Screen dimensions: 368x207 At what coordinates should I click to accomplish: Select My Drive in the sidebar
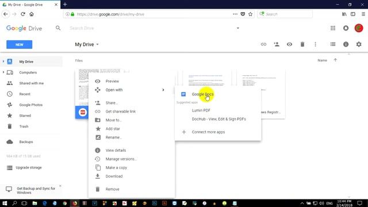click(26, 62)
